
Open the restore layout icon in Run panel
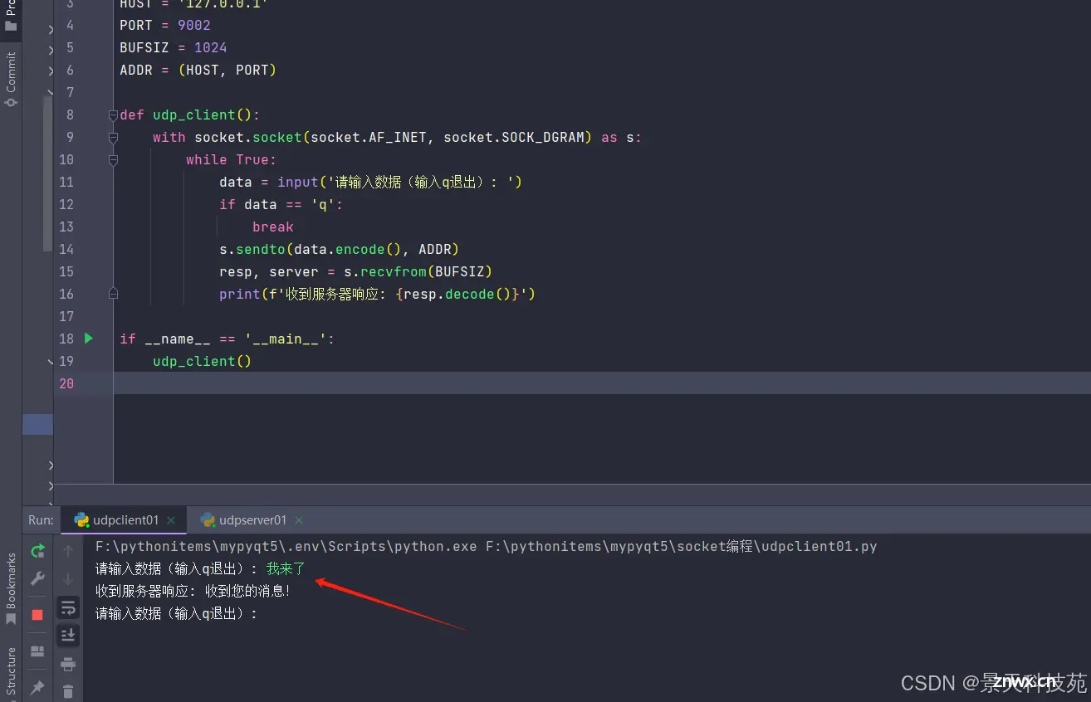point(37,651)
